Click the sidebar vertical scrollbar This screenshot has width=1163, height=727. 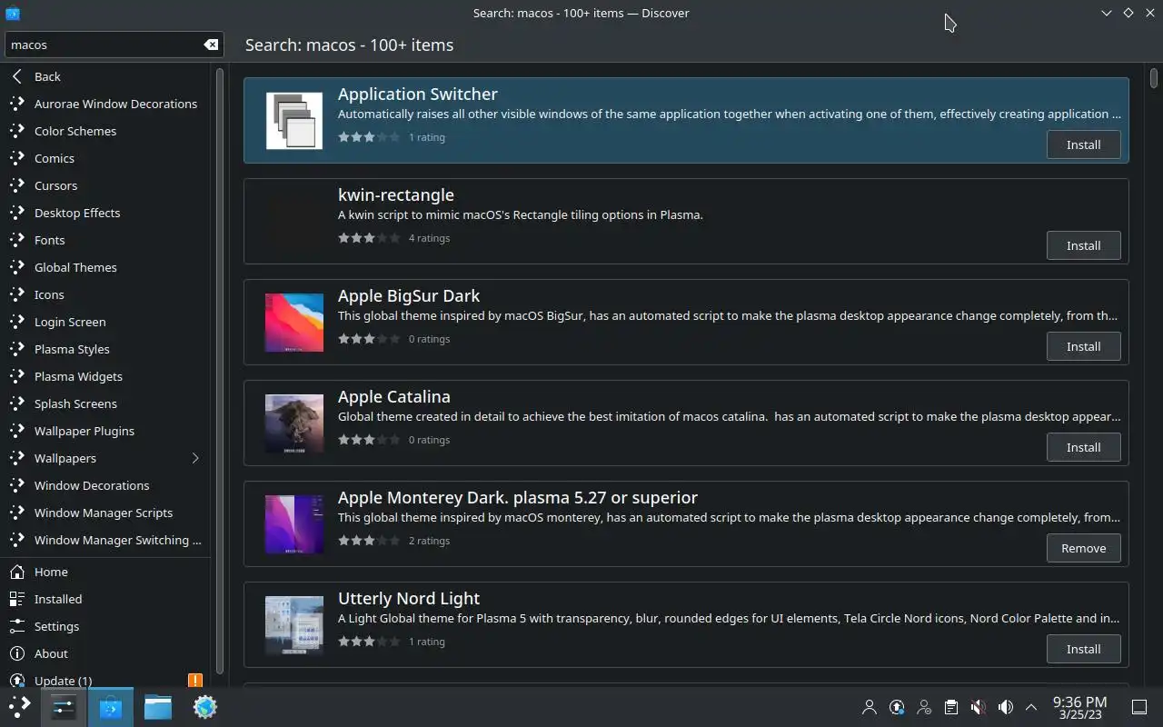coord(219,371)
